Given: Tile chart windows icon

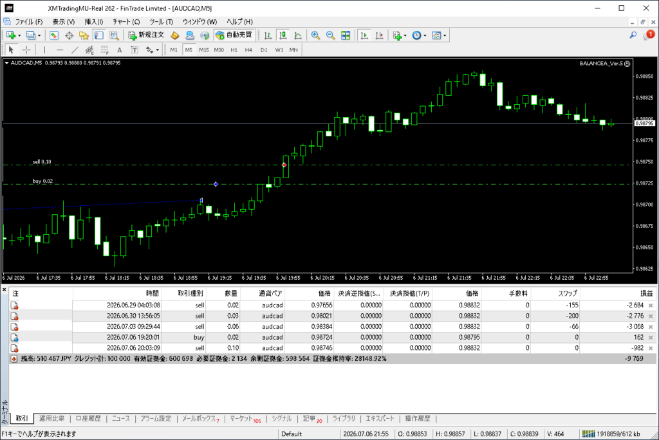Looking at the screenshot, I should pyautogui.click(x=346, y=35).
